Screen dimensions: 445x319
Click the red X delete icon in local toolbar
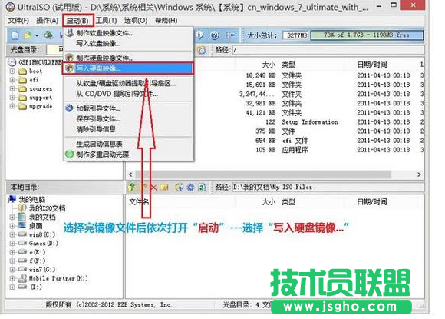coord(153,187)
